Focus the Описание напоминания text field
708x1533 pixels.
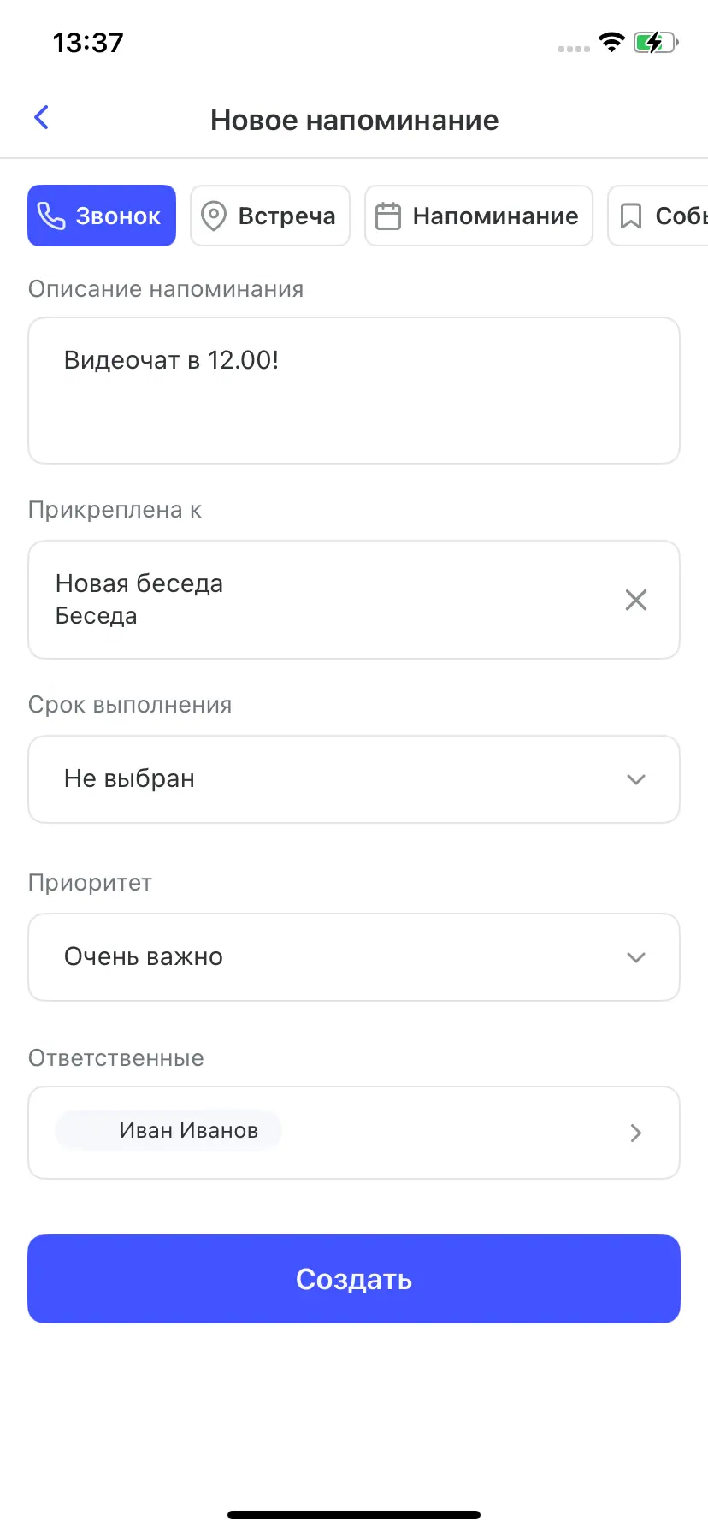(x=354, y=391)
